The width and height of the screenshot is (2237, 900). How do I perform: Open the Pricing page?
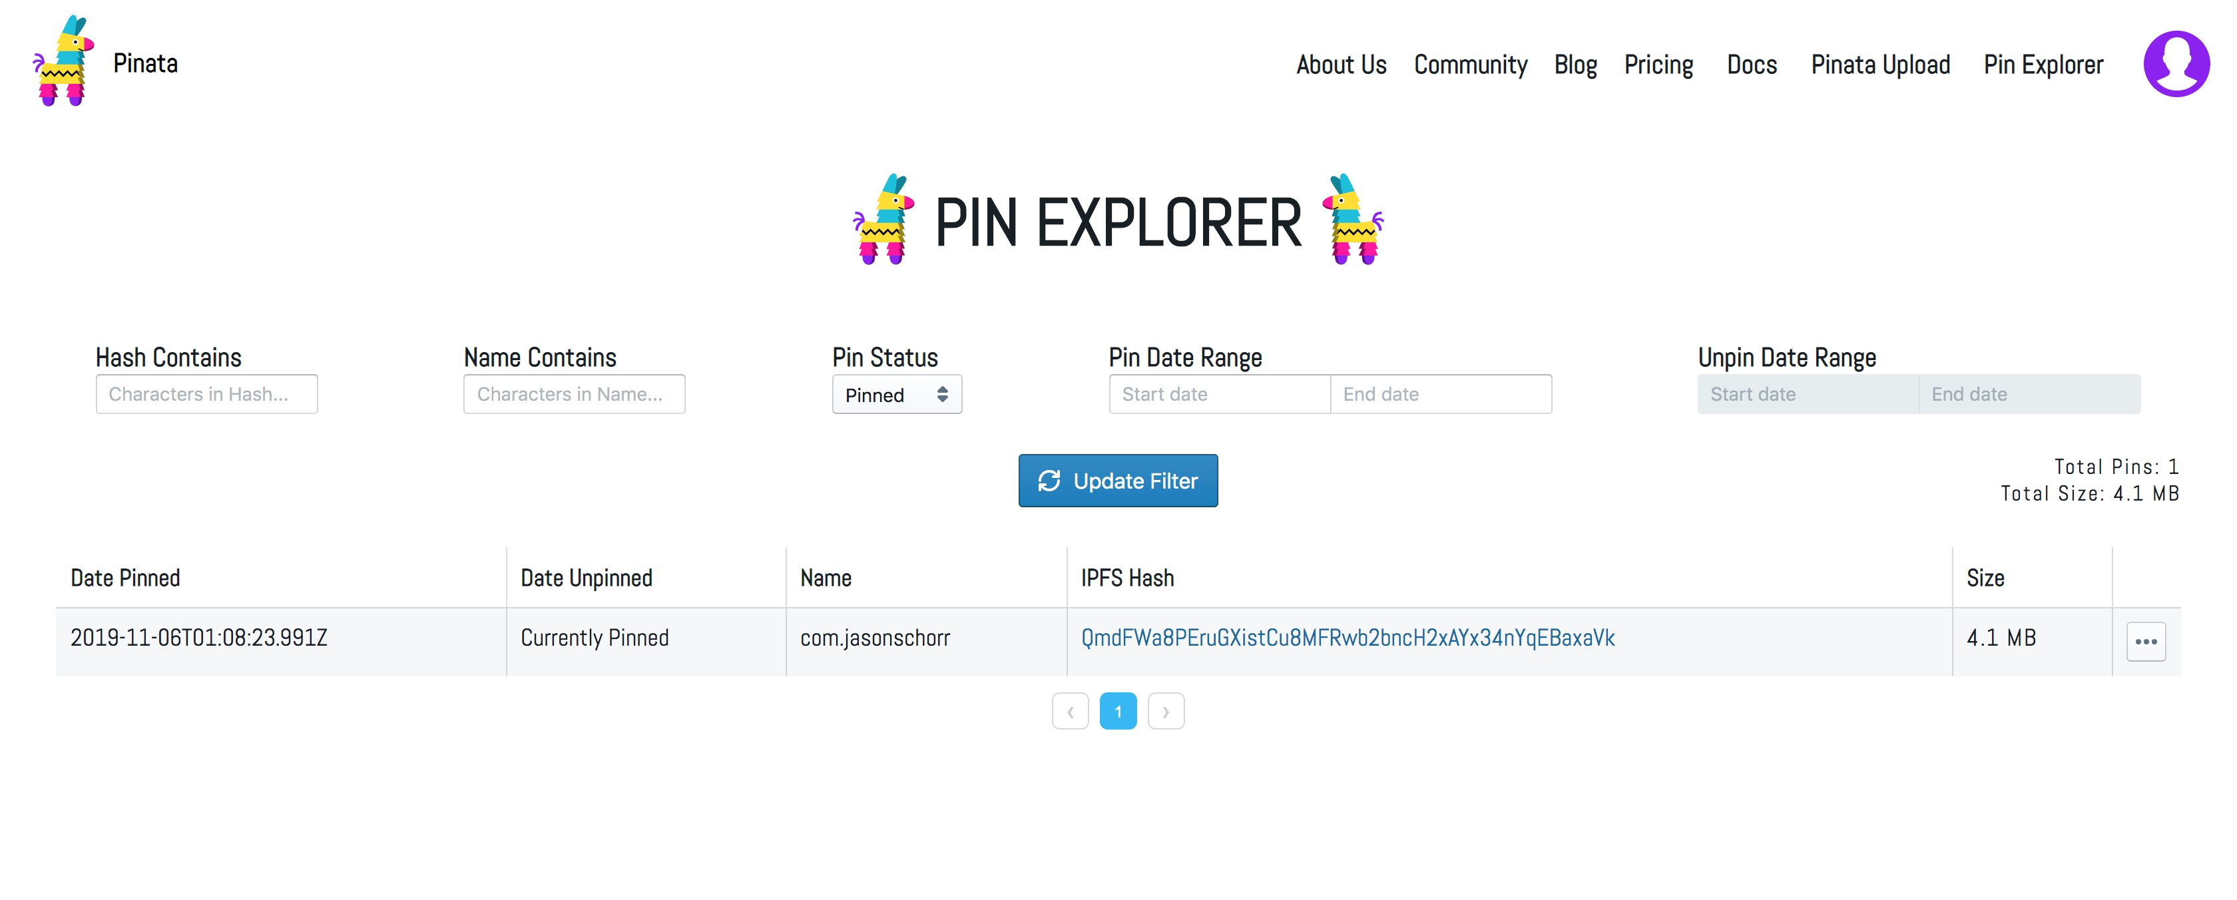1658,65
